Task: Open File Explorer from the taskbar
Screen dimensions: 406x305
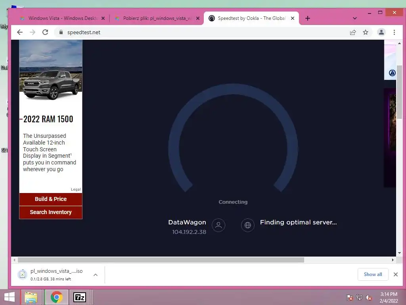Action: 31,297
